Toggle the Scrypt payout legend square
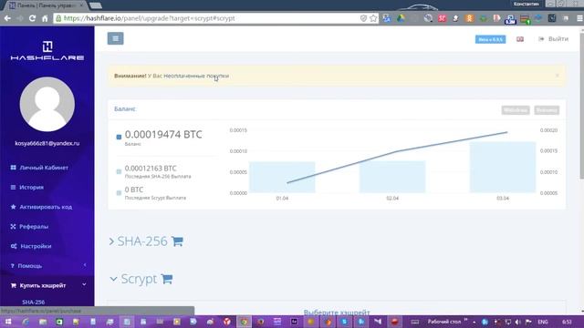584x328 pixels. 119,192
